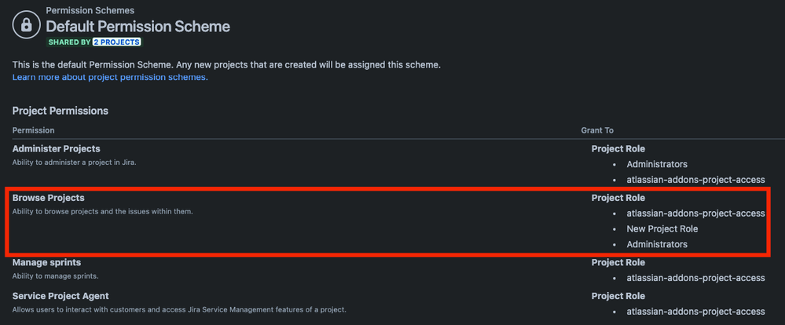
Task: Open Learn more about project permission schemes
Action: click(x=110, y=78)
